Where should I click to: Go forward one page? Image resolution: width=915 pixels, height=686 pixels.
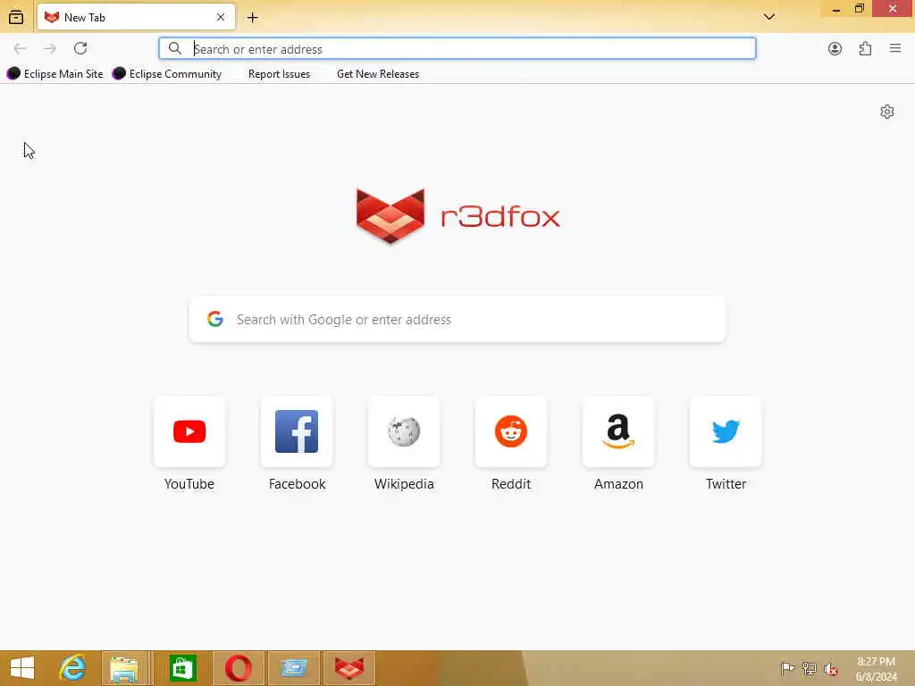[x=50, y=48]
